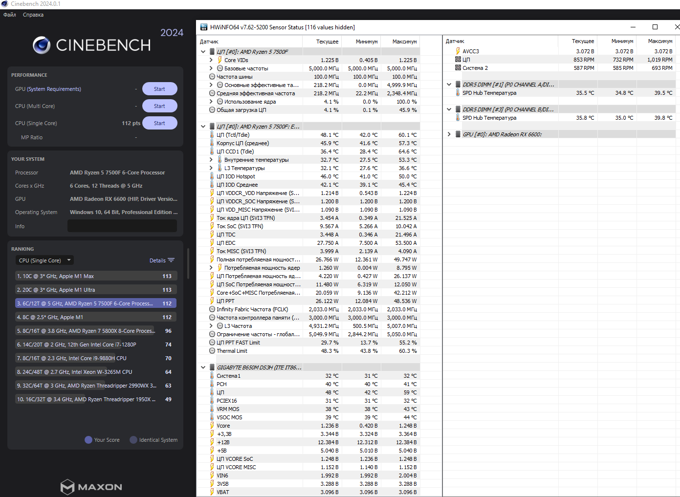Expand the Использование ядра row
Screen dimensions: 680x497
(211, 102)
